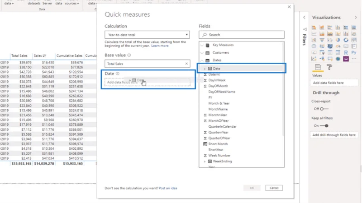Toggle the Keep all filters switch
Image resolution: width=362 pixels, height=203 pixels.
[324, 126]
